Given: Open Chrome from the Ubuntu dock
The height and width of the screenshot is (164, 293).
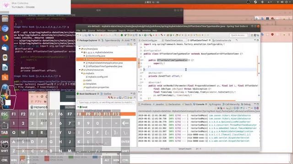Looking at the screenshot, I should pos(5,28).
